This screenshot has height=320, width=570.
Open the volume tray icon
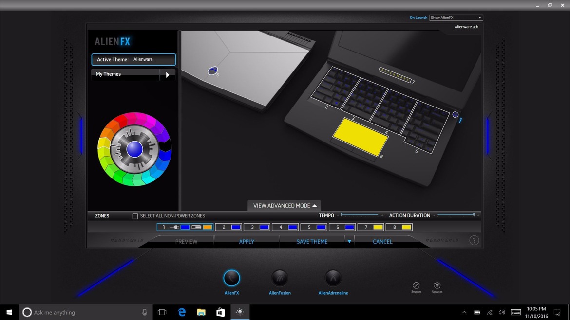point(502,312)
